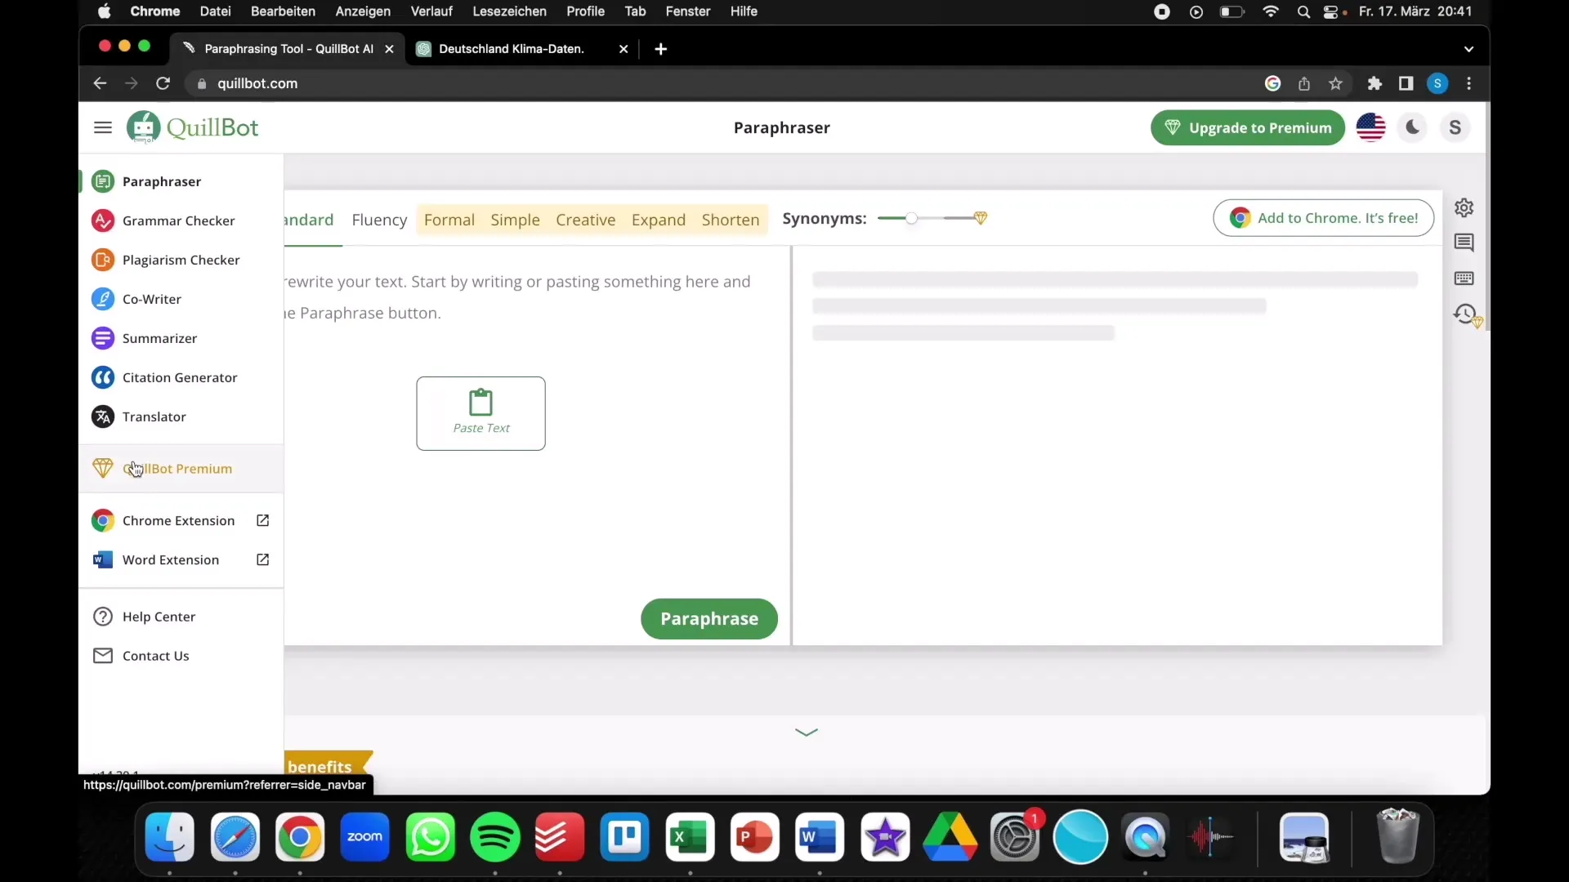Select the Formal paraphrase mode tab
Viewport: 1569px width, 882px height.
(449, 220)
